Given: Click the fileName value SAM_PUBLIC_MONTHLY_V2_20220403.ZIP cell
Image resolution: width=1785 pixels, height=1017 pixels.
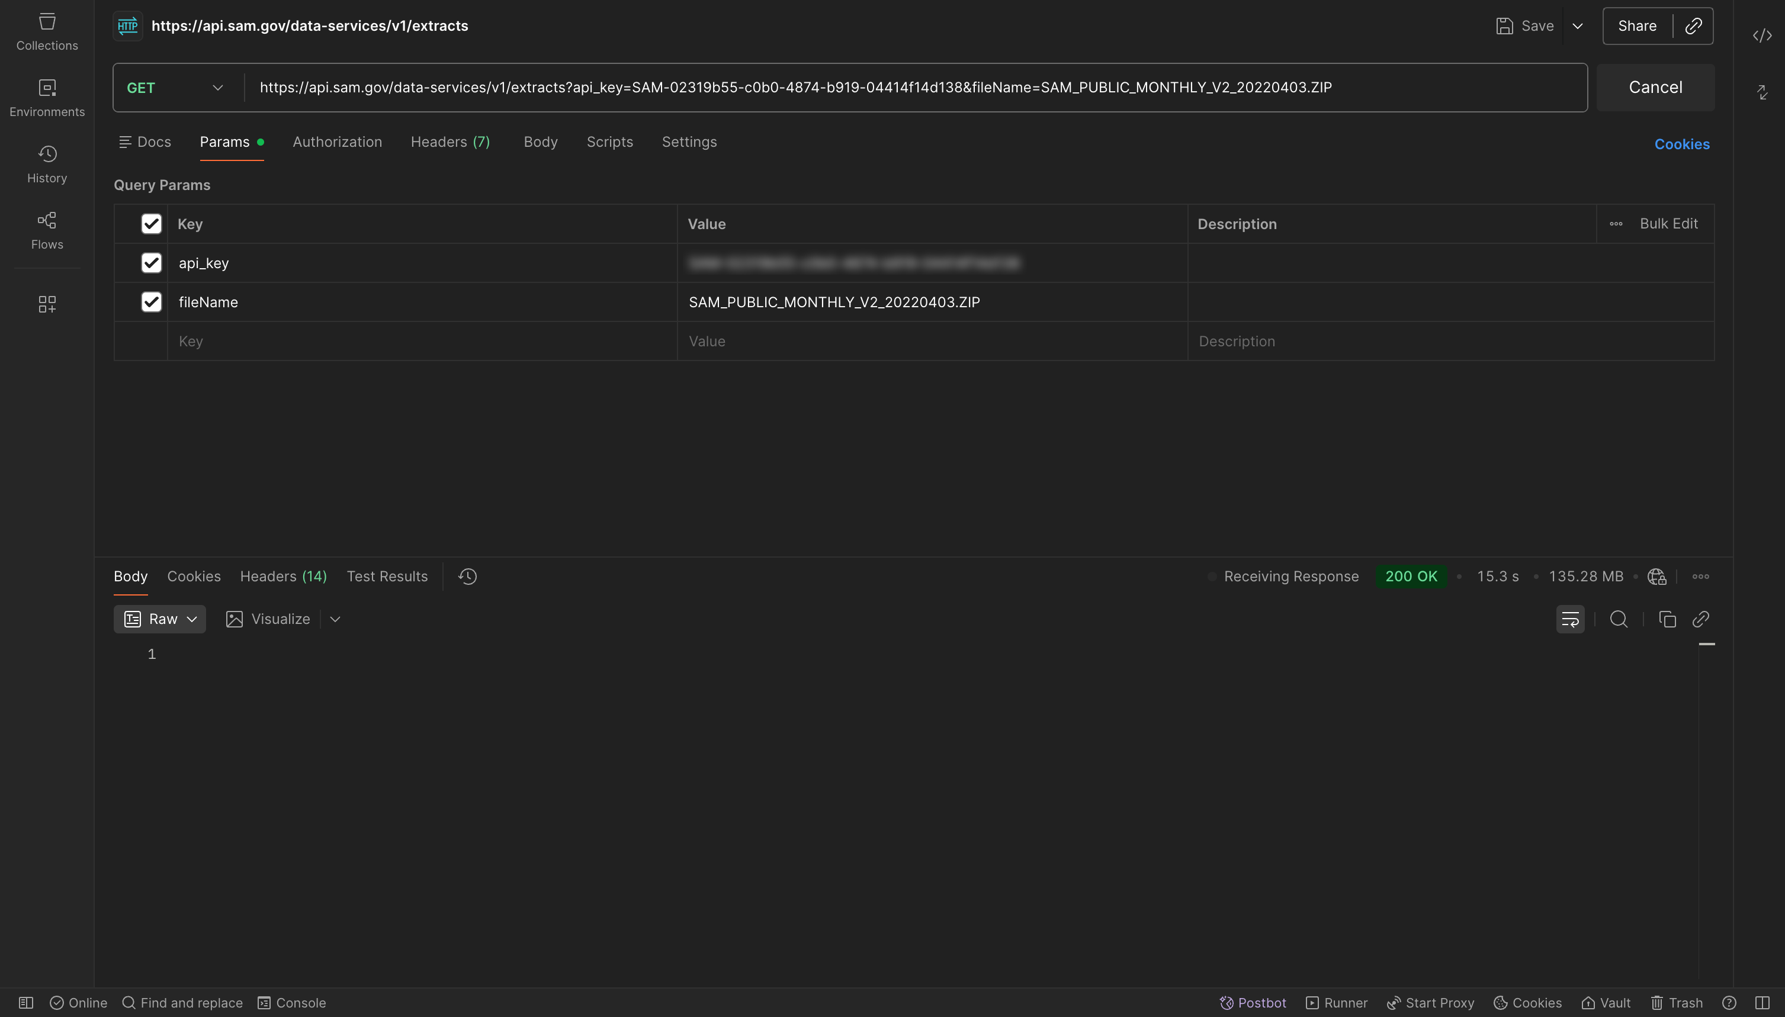Looking at the screenshot, I should [932, 302].
